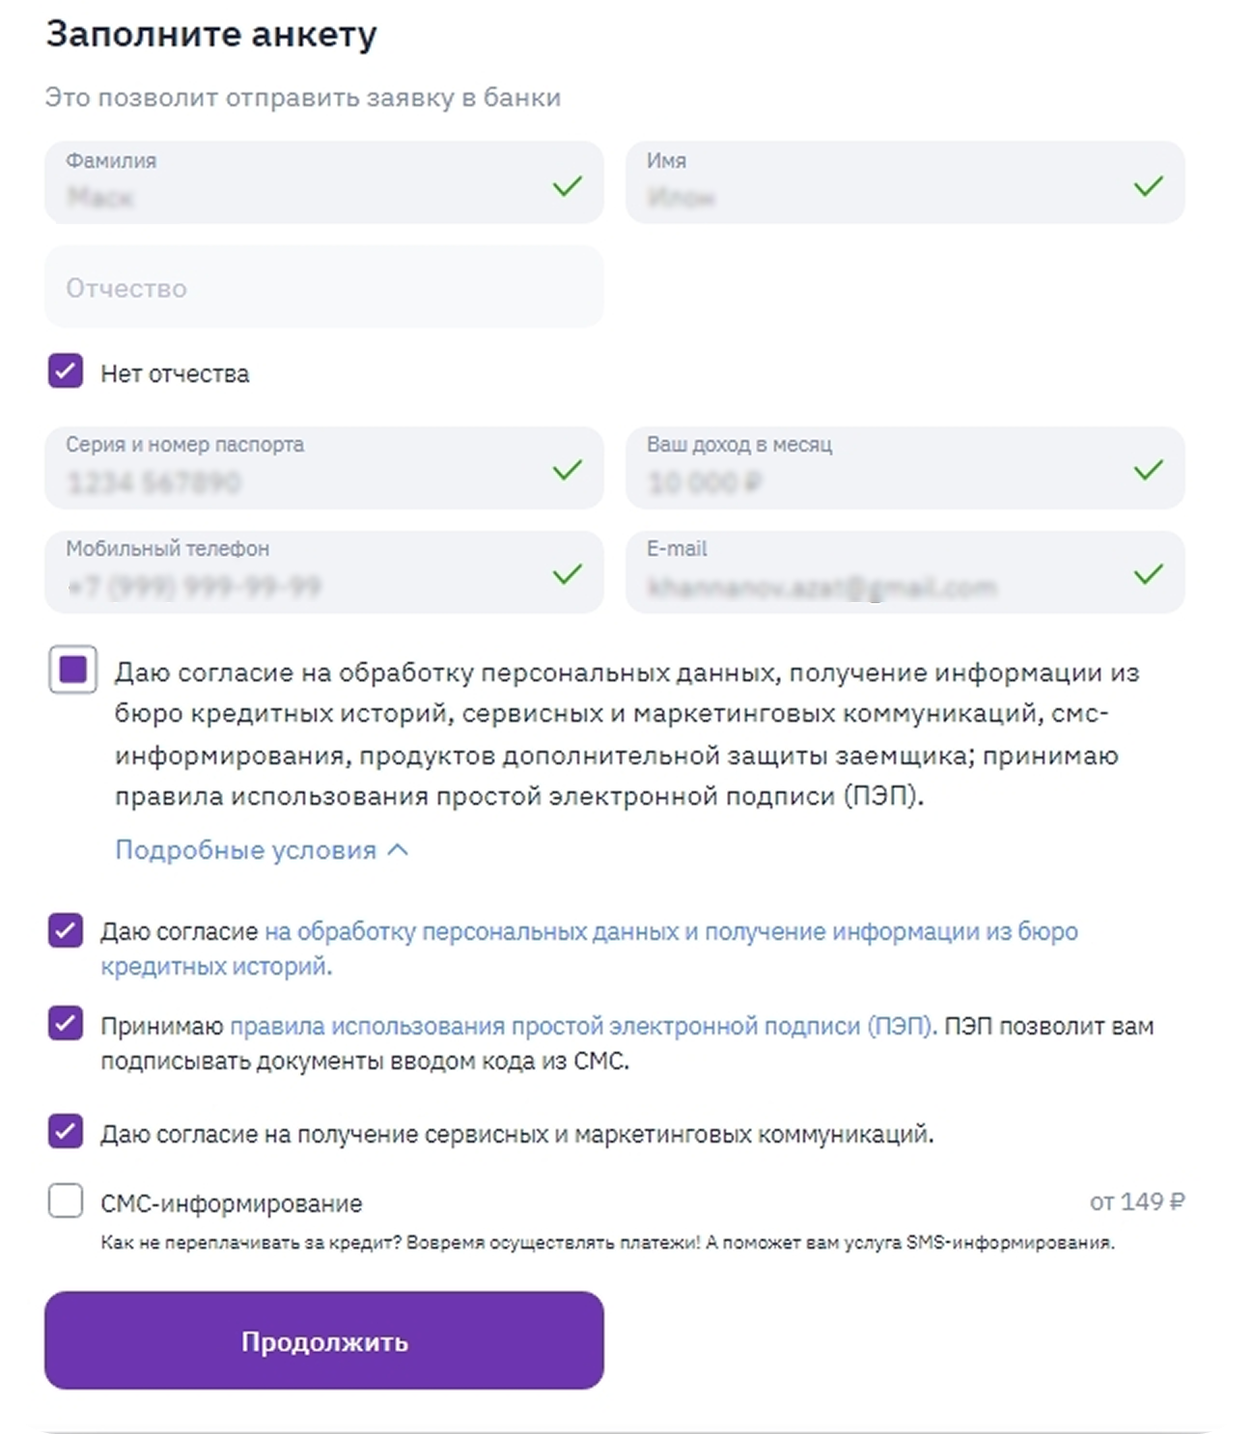Toggle the Нет отчества checkbox
The image size is (1253, 1434).
66,371
